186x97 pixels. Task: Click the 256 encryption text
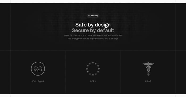[75, 39]
